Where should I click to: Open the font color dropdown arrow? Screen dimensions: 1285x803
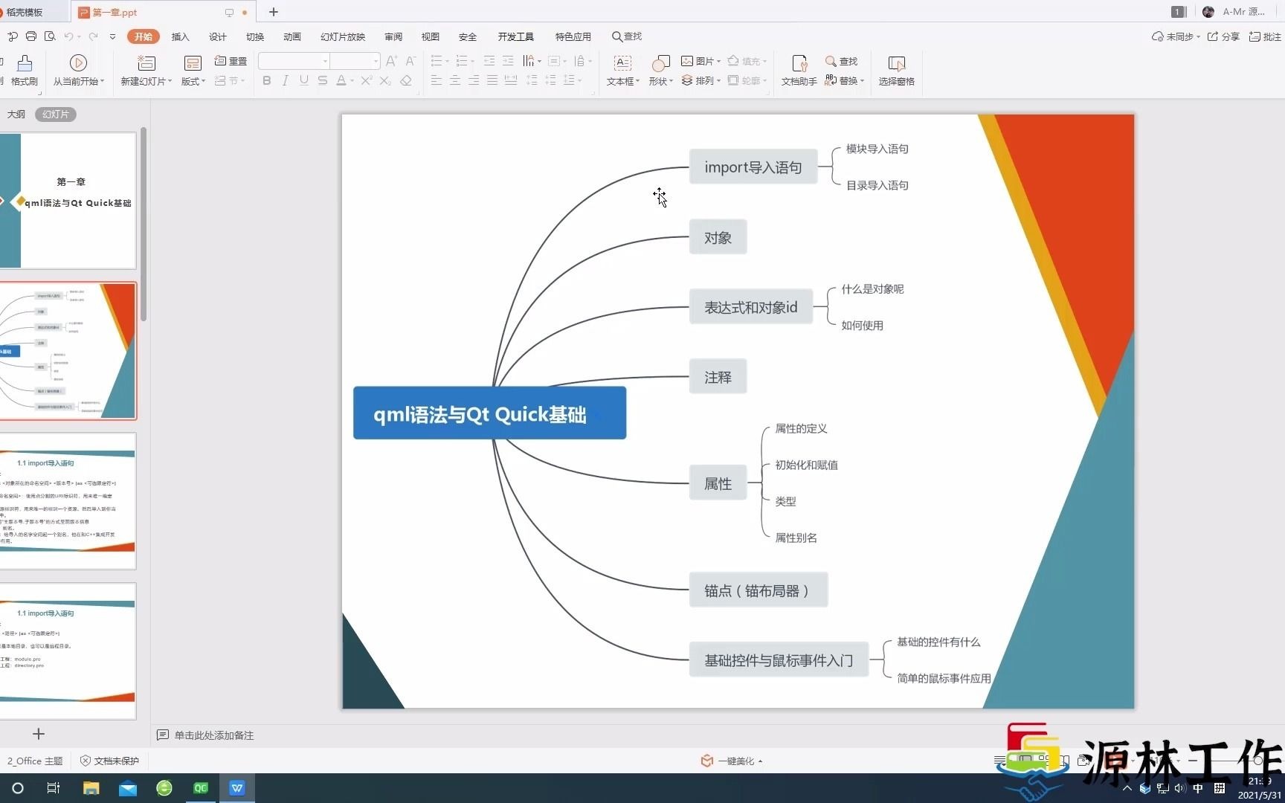[352, 81]
